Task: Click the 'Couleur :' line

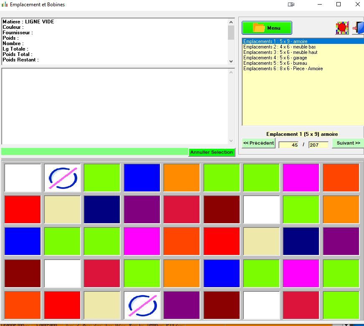Action: click(13, 27)
